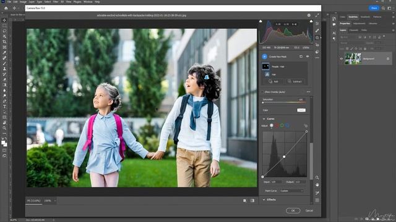Click Subtract from mask button
This screenshot has width=396, height=222.
coord(295,81)
